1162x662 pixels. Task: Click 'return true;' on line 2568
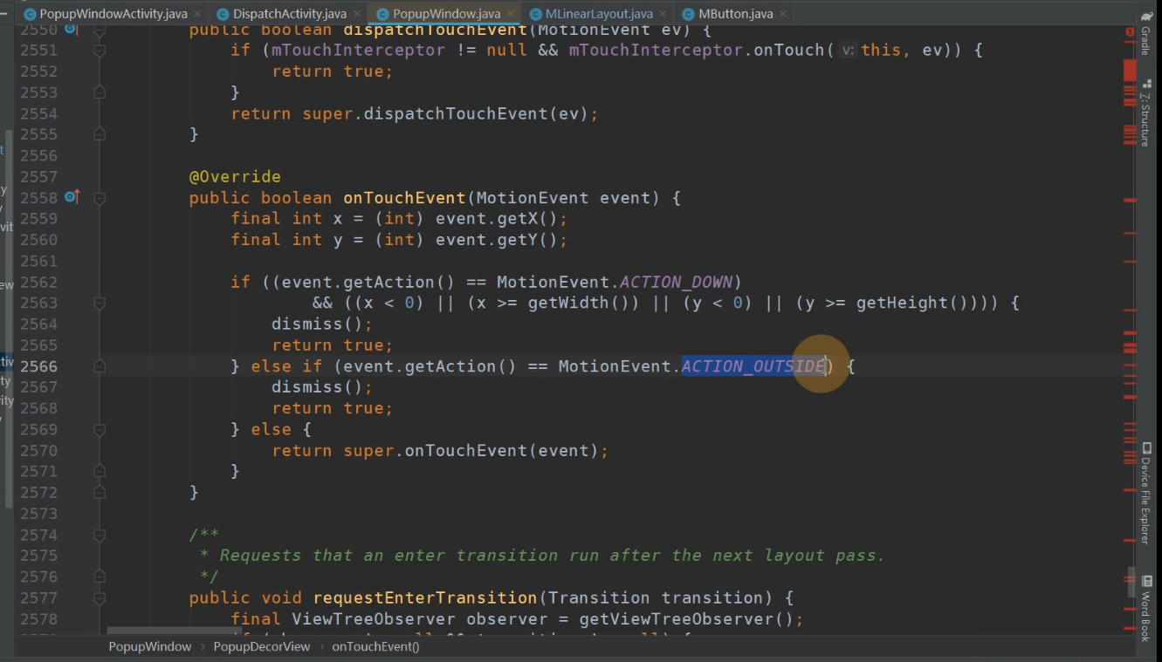(333, 408)
